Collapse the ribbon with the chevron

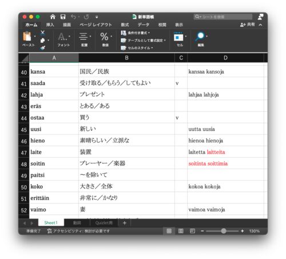click(x=260, y=25)
